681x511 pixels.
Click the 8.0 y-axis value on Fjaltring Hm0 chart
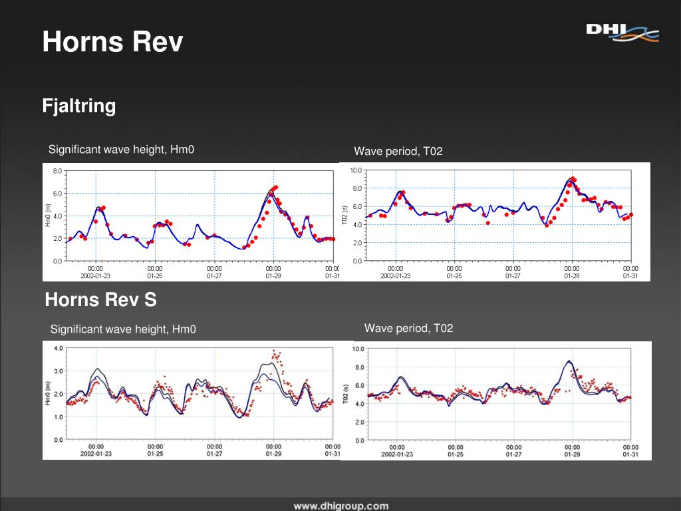click(x=57, y=171)
